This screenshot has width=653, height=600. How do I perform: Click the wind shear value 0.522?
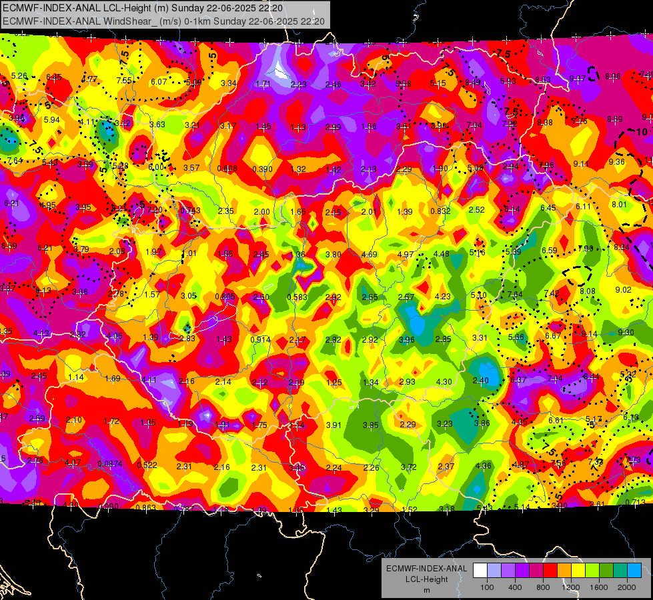pos(147,465)
